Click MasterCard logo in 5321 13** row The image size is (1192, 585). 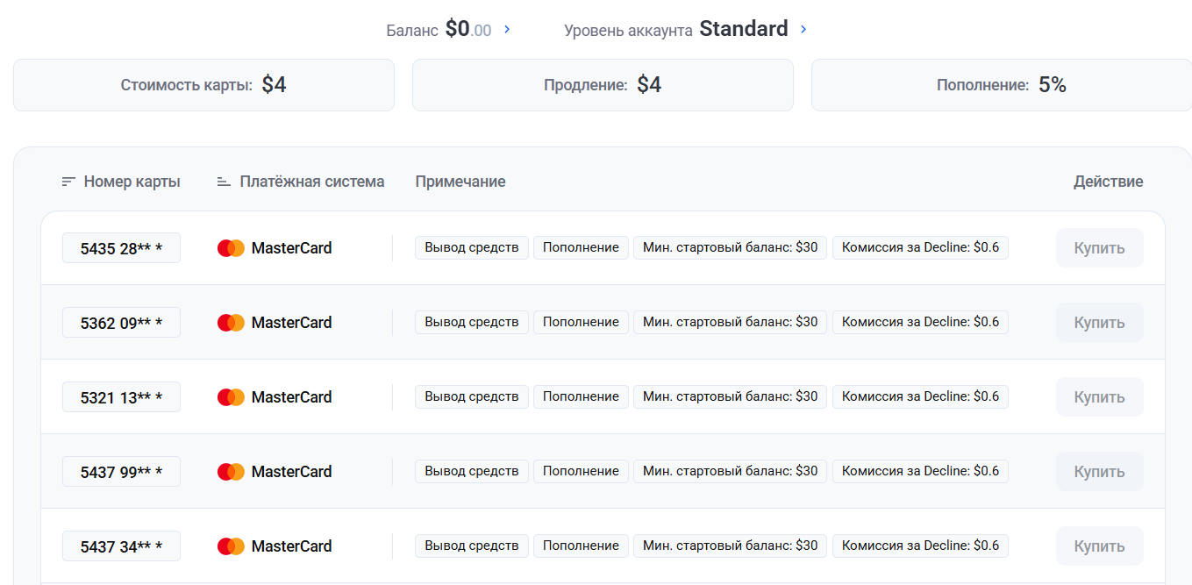click(231, 397)
